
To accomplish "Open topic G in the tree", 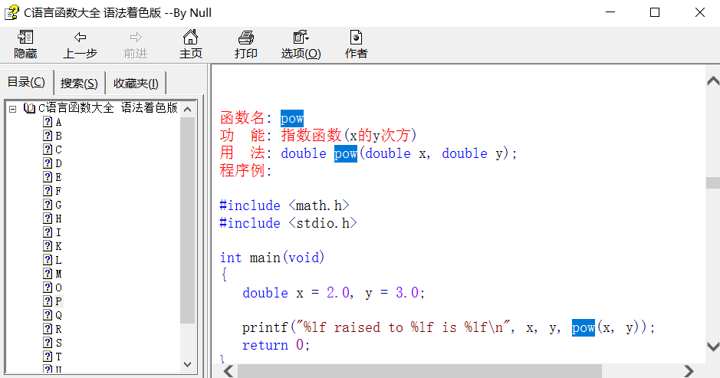I will pos(58,205).
